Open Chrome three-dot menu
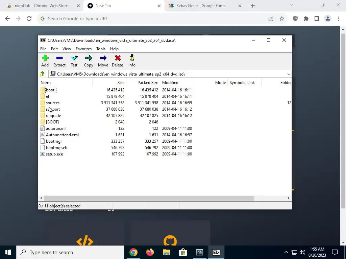Image resolution: width=346 pixels, height=259 pixels. (x=339, y=19)
